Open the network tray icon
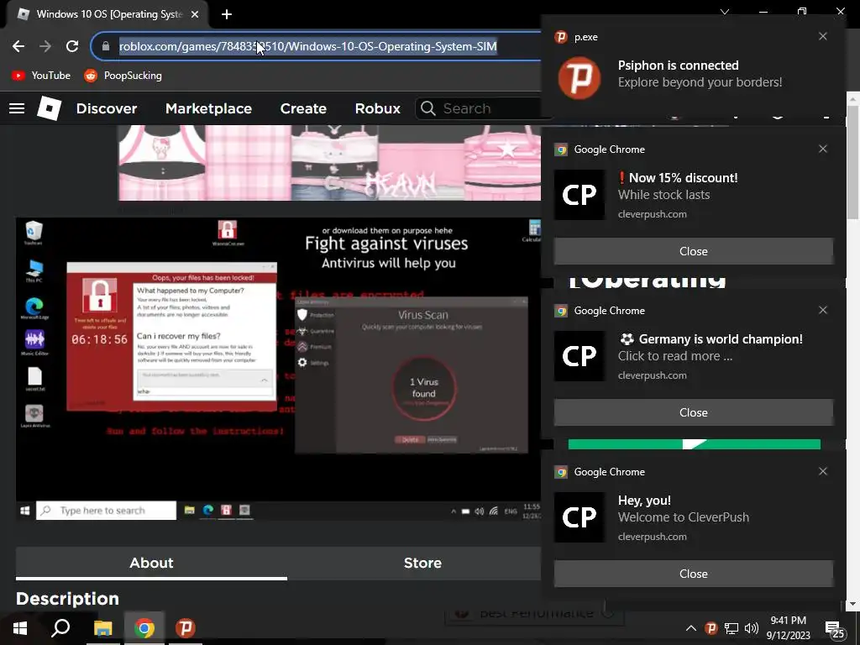This screenshot has width=860, height=645. (732, 628)
